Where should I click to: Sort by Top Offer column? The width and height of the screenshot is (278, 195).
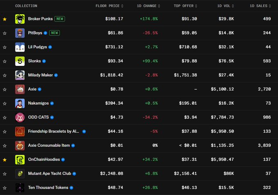coord(186,6)
